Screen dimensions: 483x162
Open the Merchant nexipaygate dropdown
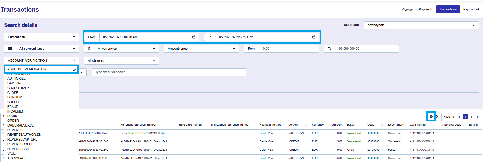point(421,25)
